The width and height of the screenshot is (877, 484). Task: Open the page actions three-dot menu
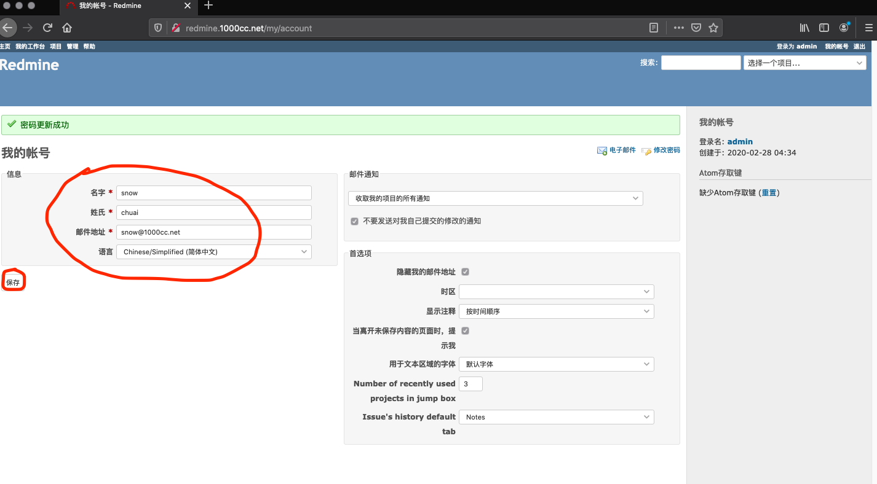tap(679, 28)
